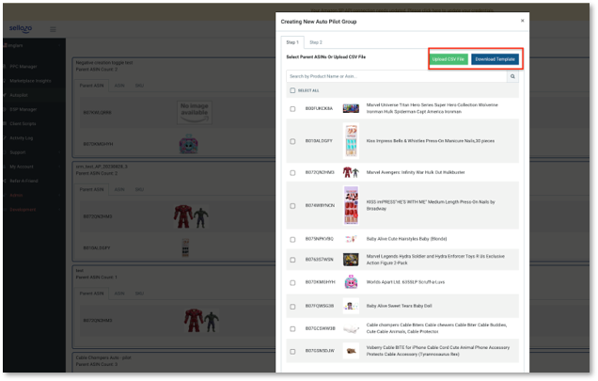Click the Upload CSV File button

448,59
